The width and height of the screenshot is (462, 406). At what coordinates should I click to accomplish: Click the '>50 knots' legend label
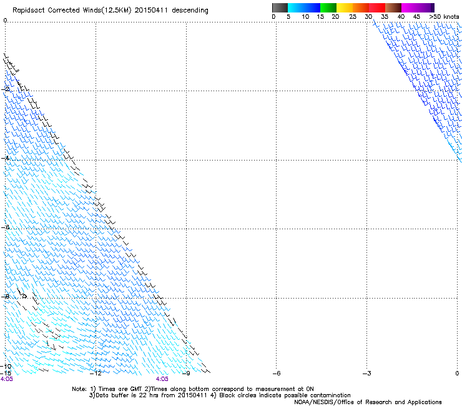point(444,17)
